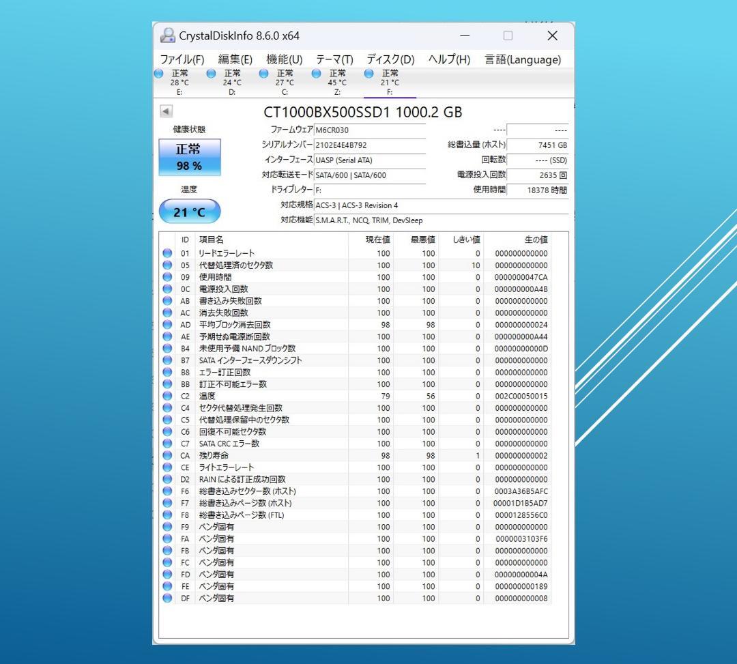Open the ディスク(D) menu
This screenshot has height=664, width=737.
tap(390, 59)
